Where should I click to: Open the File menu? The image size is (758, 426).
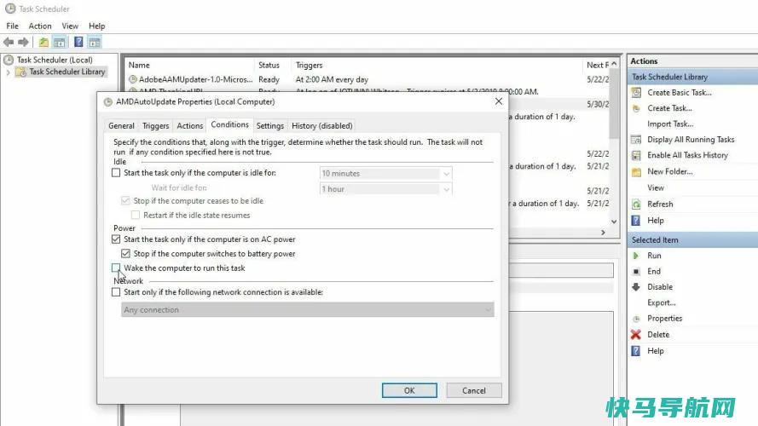(x=13, y=26)
